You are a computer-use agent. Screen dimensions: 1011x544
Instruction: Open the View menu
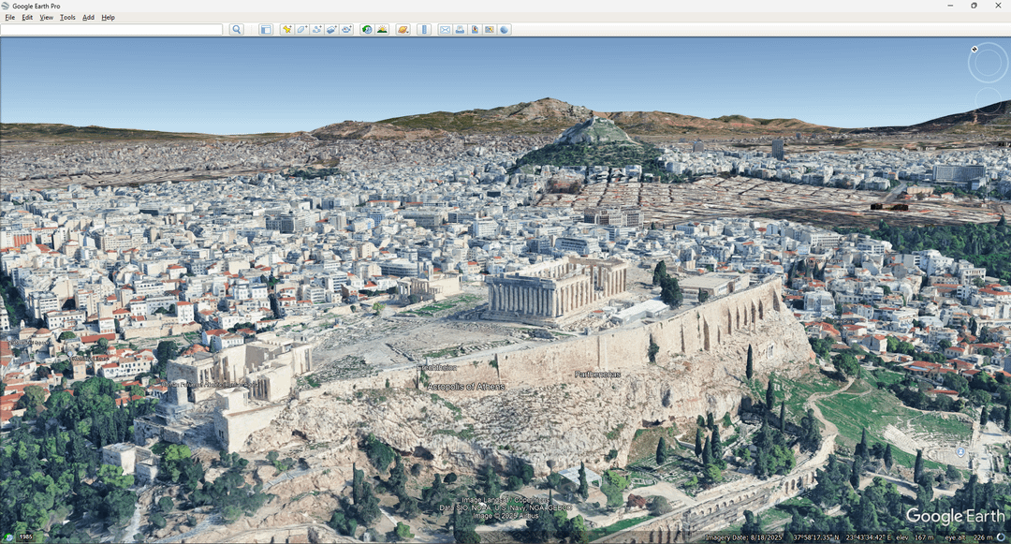(46, 18)
